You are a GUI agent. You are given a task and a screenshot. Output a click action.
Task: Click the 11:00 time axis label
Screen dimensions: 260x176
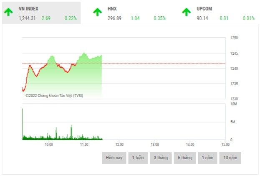click(84, 144)
